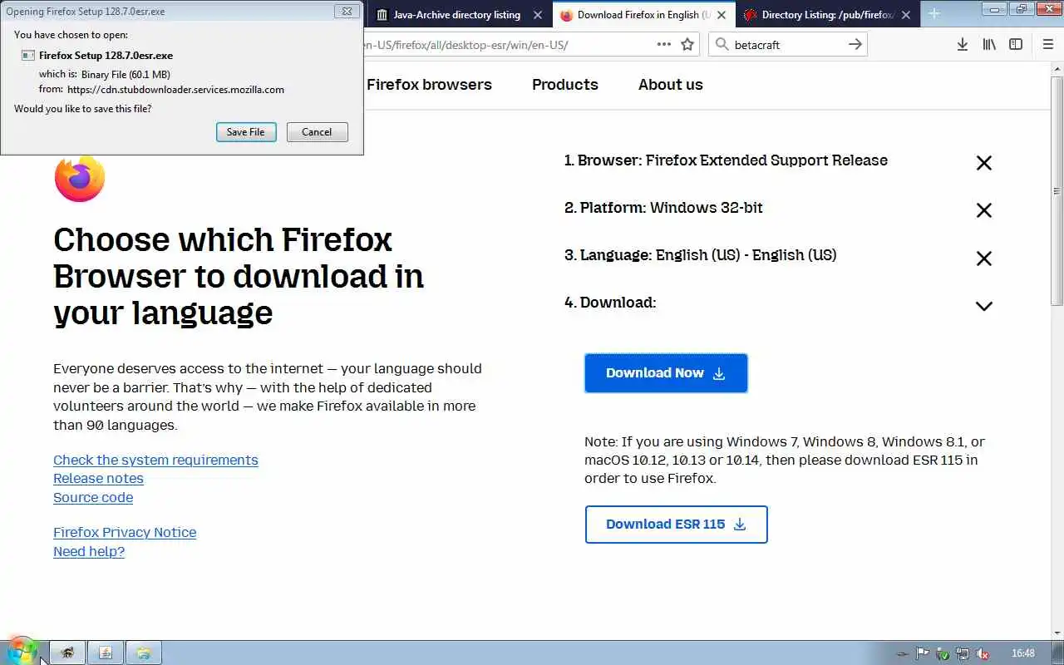Image resolution: width=1064 pixels, height=665 pixels.
Task: Close the Java-Archive directory listing tab
Action: (x=539, y=15)
